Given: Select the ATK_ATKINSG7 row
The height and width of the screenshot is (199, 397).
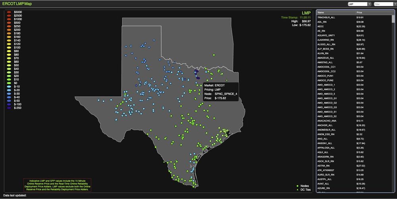Looking at the screenshot, I should [354, 170].
